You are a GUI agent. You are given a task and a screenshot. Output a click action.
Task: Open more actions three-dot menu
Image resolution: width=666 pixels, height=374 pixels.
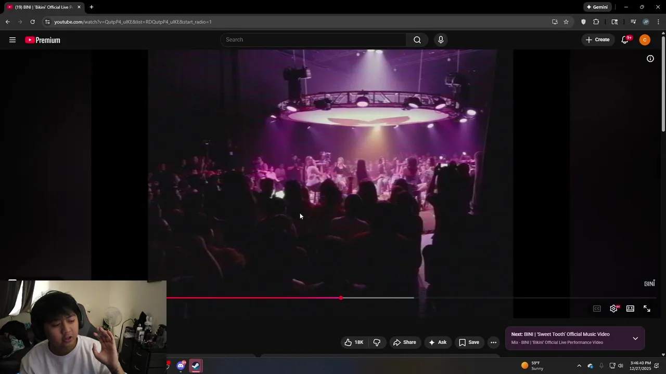click(x=493, y=342)
